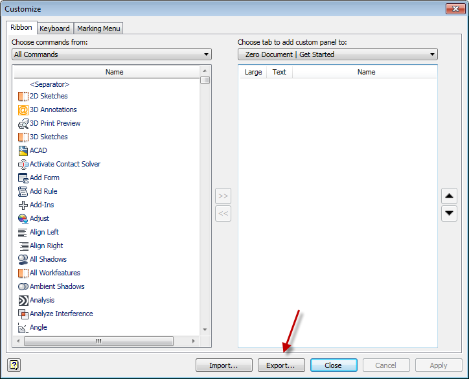Move the selected command up
This screenshot has width=469, height=379.
[x=449, y=196]
